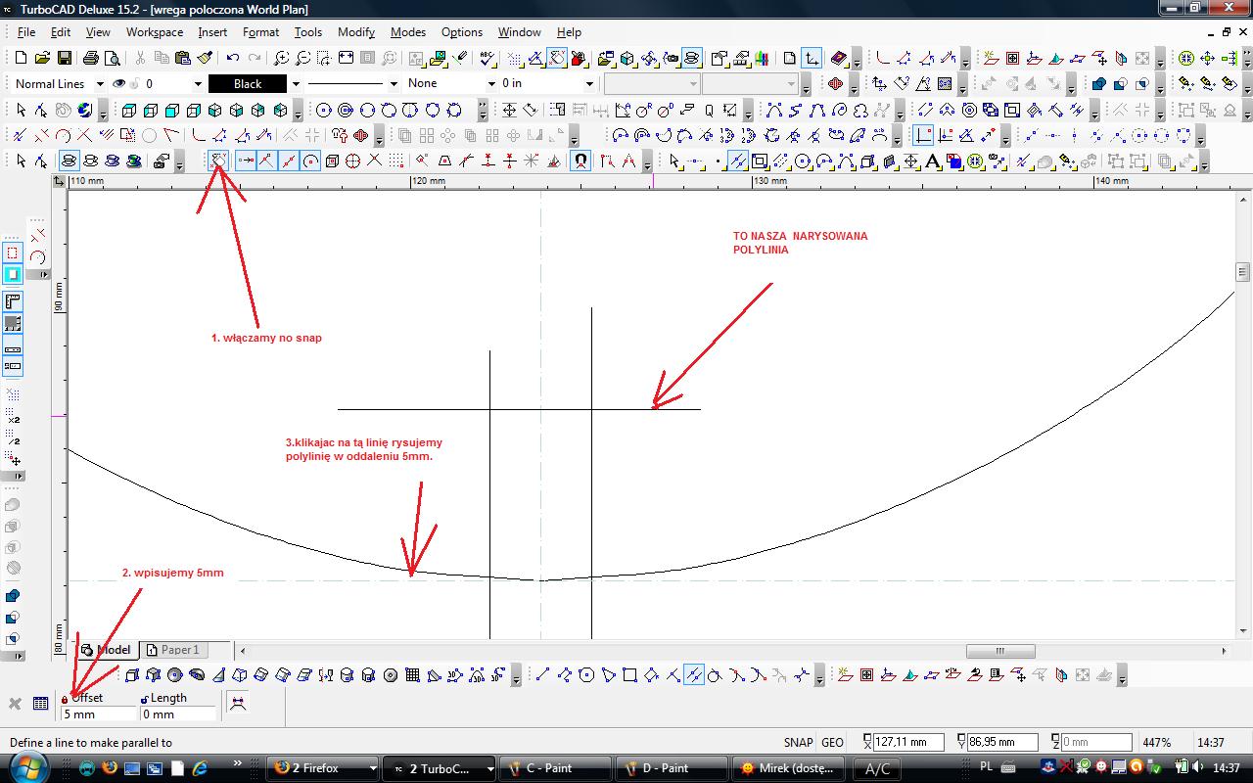Click the Undo arrow icon
The height and width of the screenshot is (783, 1253).
pyautogui.click(x=233, y=59)
